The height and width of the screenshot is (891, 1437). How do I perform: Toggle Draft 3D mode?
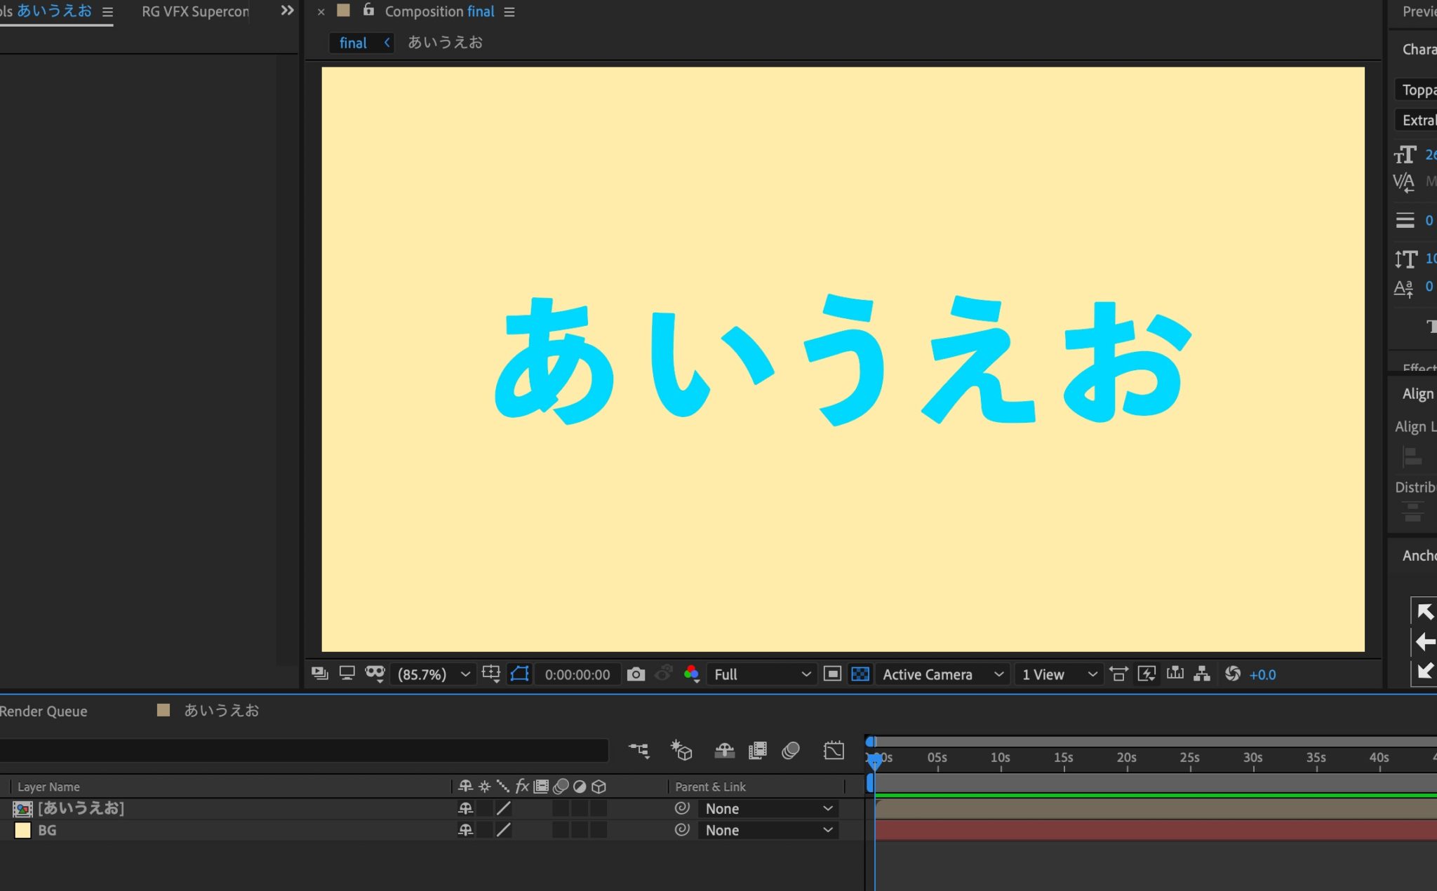point(681,750)
